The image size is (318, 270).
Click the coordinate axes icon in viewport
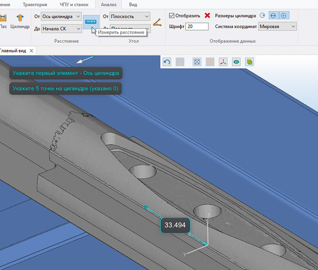(x=224, y=62)
